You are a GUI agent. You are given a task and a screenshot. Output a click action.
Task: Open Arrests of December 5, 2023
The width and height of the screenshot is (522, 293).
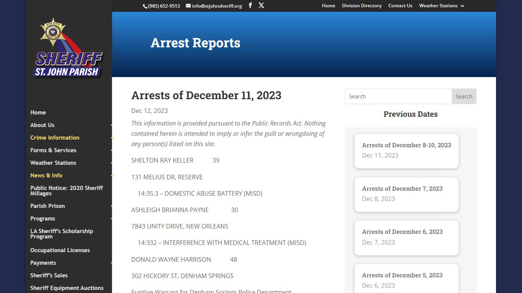(402, 275)
